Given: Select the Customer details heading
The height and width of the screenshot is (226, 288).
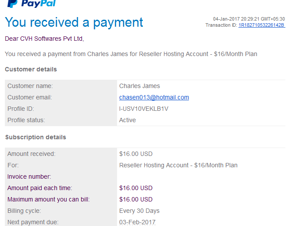Looking at the screenshot, I should point(31,69).
